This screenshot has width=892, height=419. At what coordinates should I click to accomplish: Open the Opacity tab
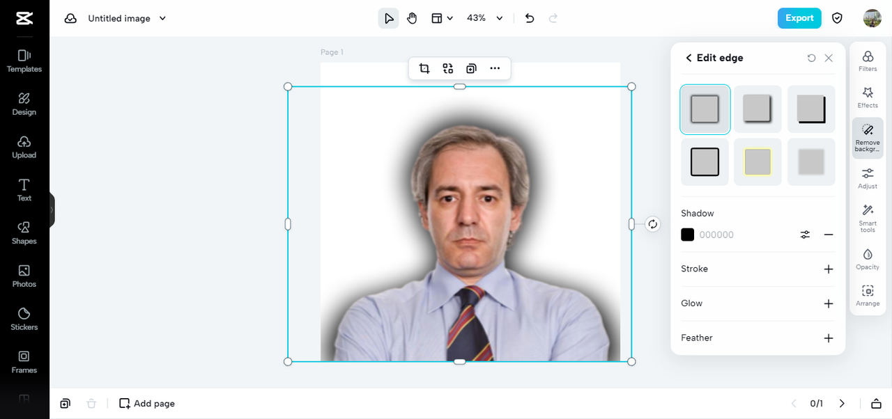868,259
